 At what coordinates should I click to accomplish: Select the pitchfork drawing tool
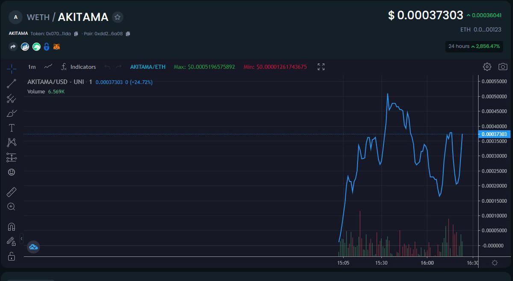tap(12, 99)
